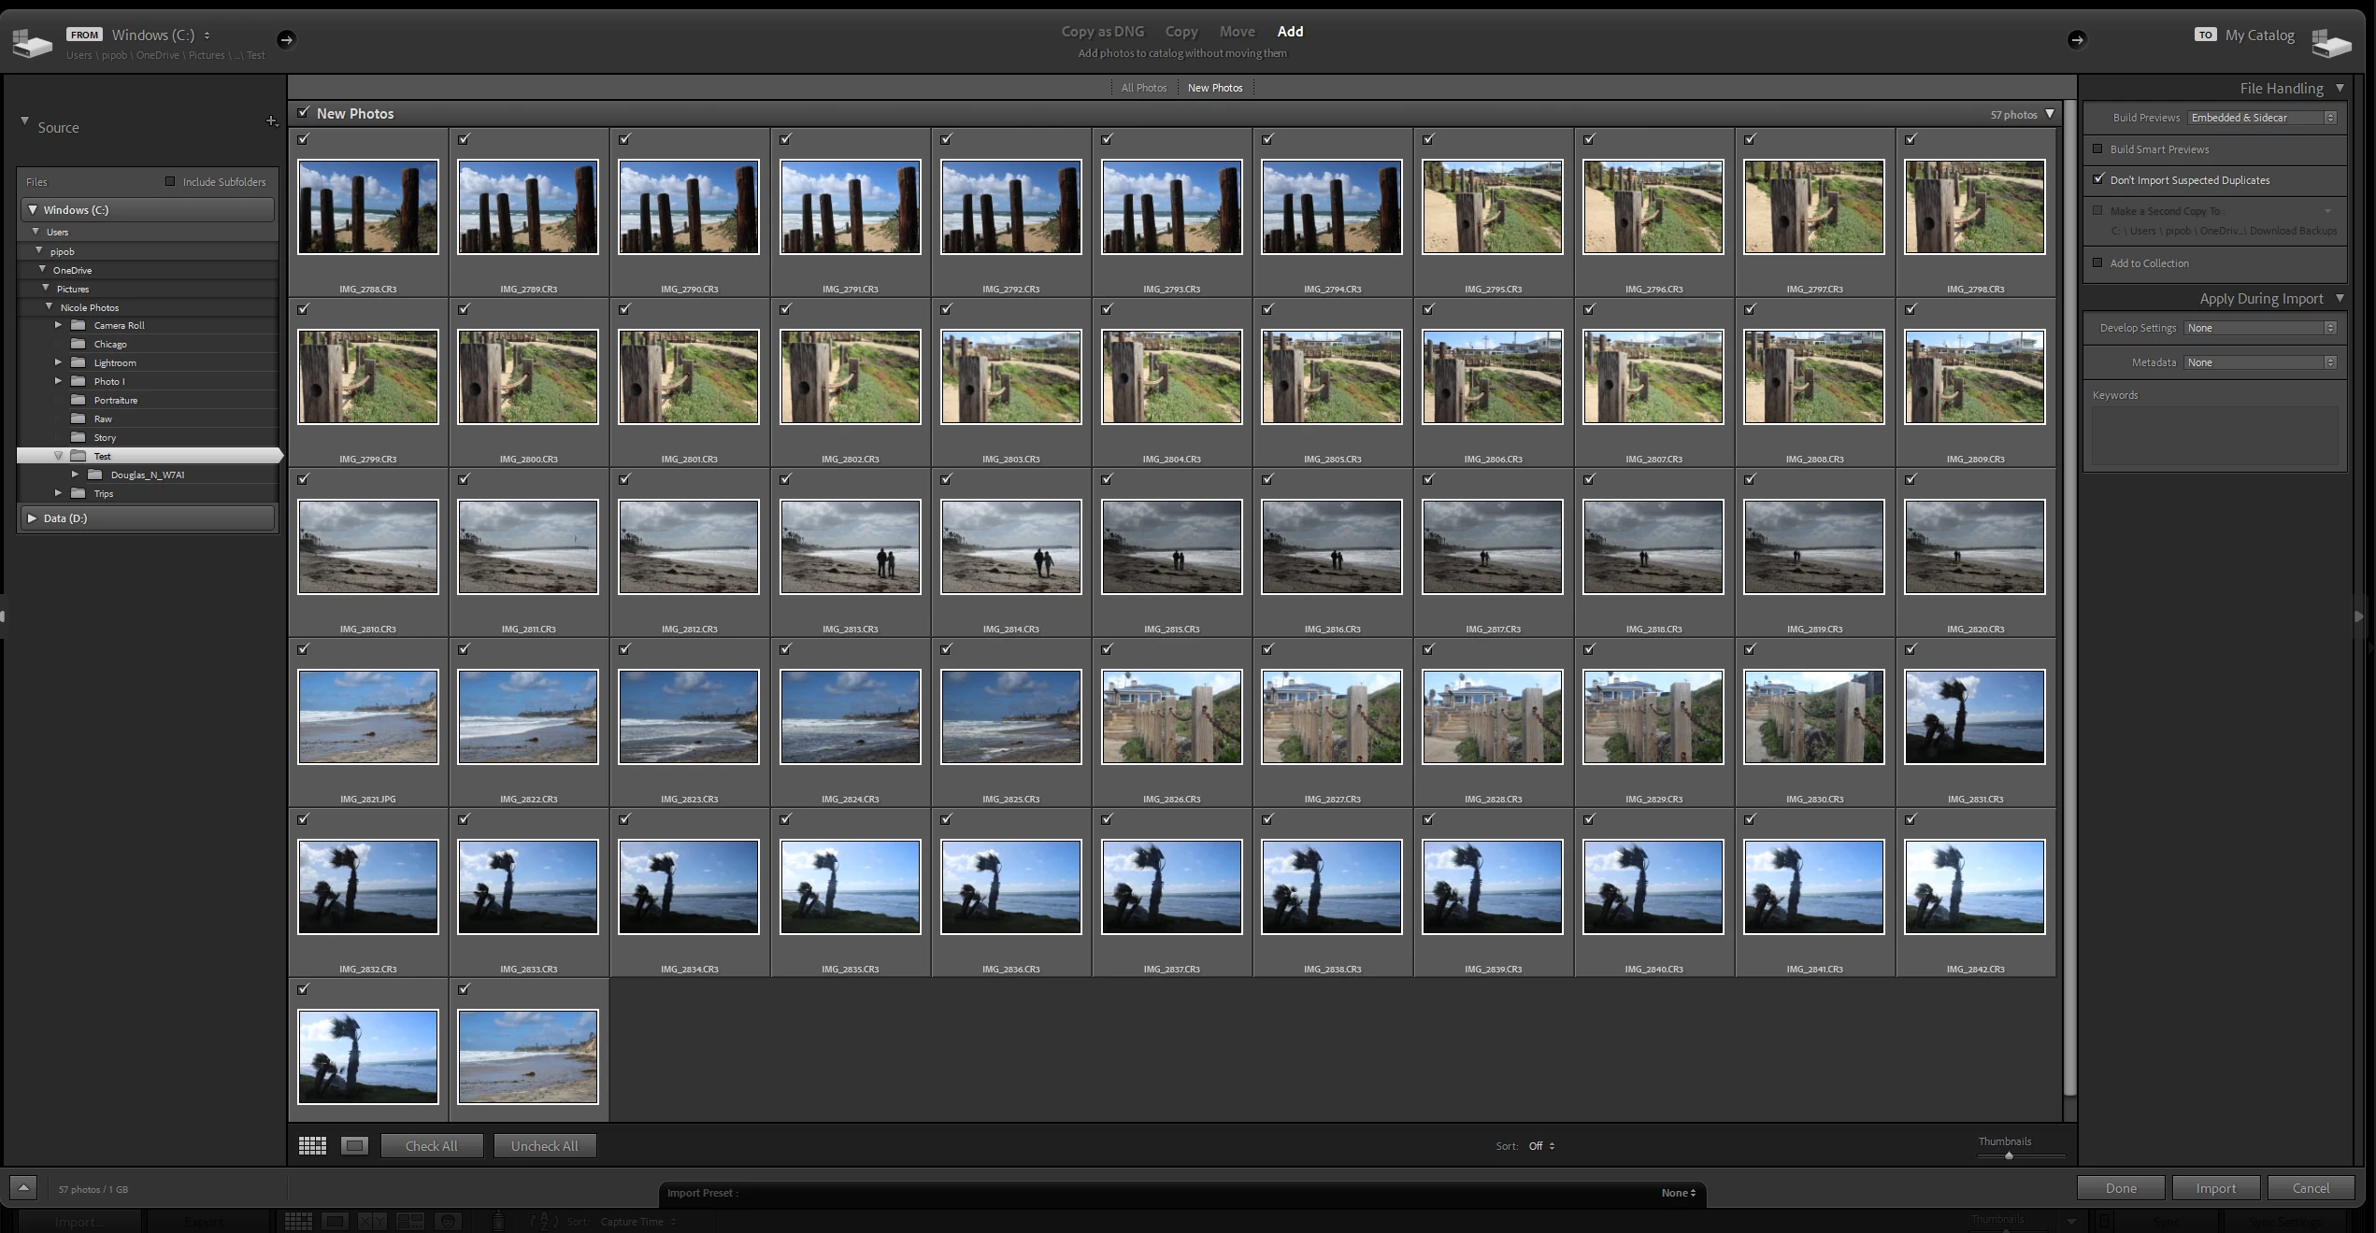
Task: Uncheck Don't Import Suspected Duplicates
Action: 2098,179
